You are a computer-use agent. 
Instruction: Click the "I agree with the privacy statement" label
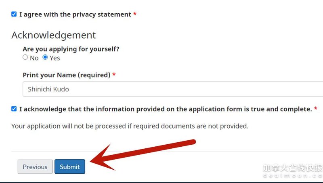click(x=75, y=15)
